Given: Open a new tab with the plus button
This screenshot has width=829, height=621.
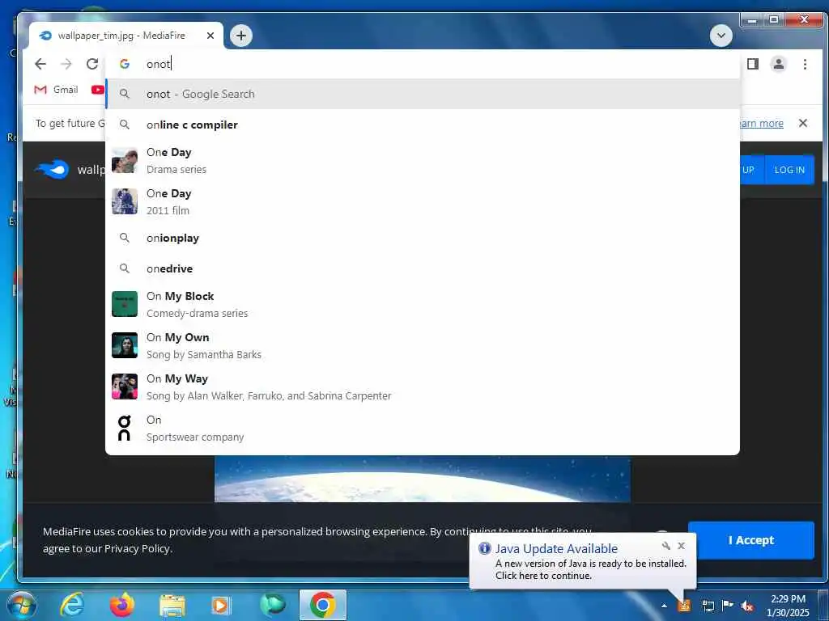Looking at the screenshot, I should coord(241,36).
